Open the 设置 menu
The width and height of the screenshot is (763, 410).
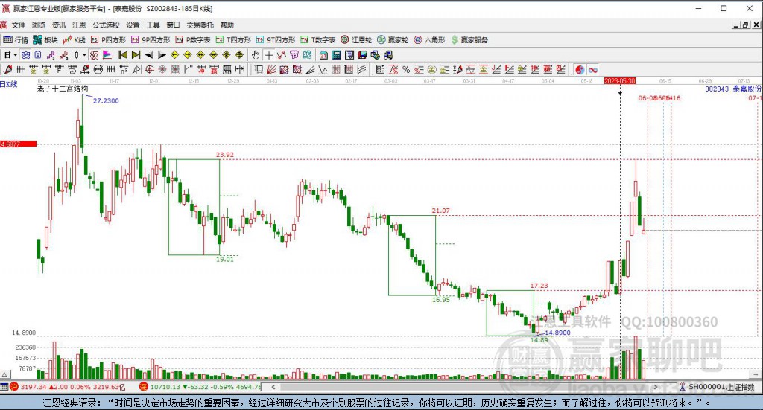[x=133, y=25]
